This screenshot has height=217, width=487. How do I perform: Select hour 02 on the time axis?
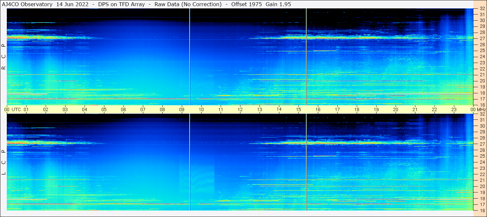click(x=46, y=109)
